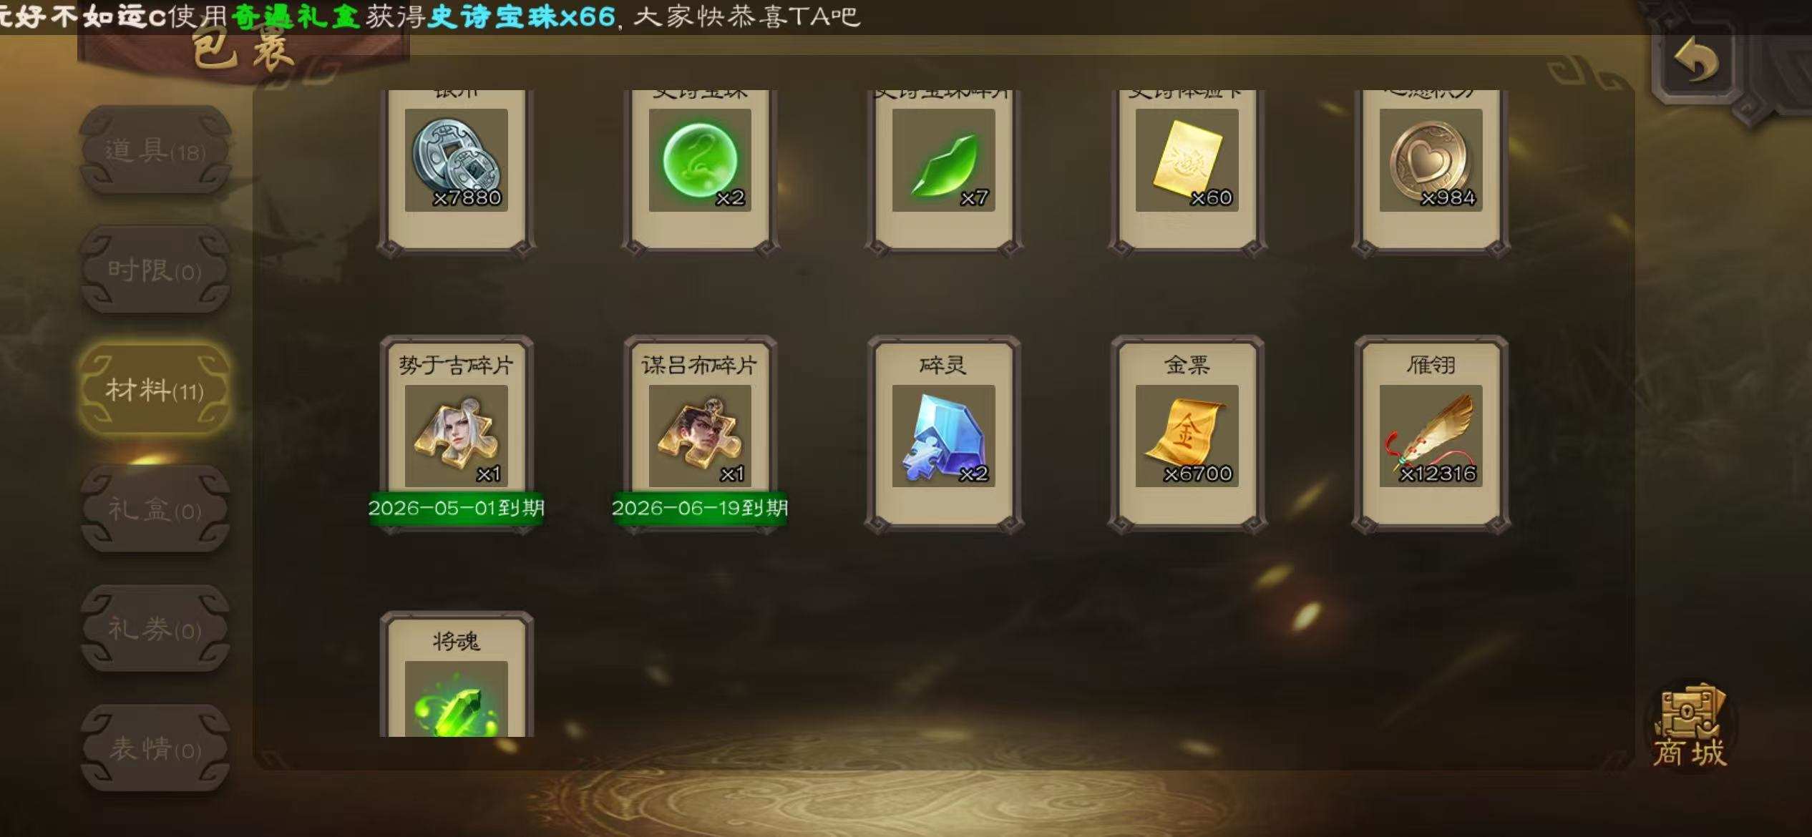Screen dimensions: 1812x837
Task: Click the back arrow button
Action: point(1695,61)
